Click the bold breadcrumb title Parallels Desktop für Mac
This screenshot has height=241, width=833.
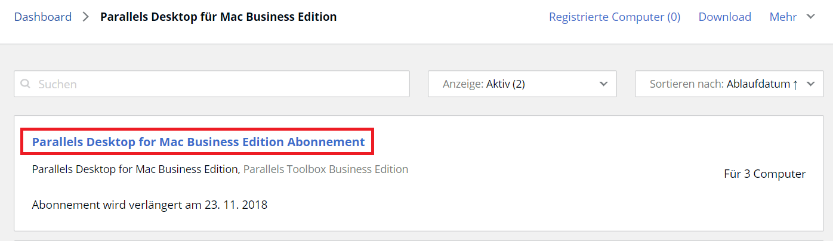(x=218, y=17)
